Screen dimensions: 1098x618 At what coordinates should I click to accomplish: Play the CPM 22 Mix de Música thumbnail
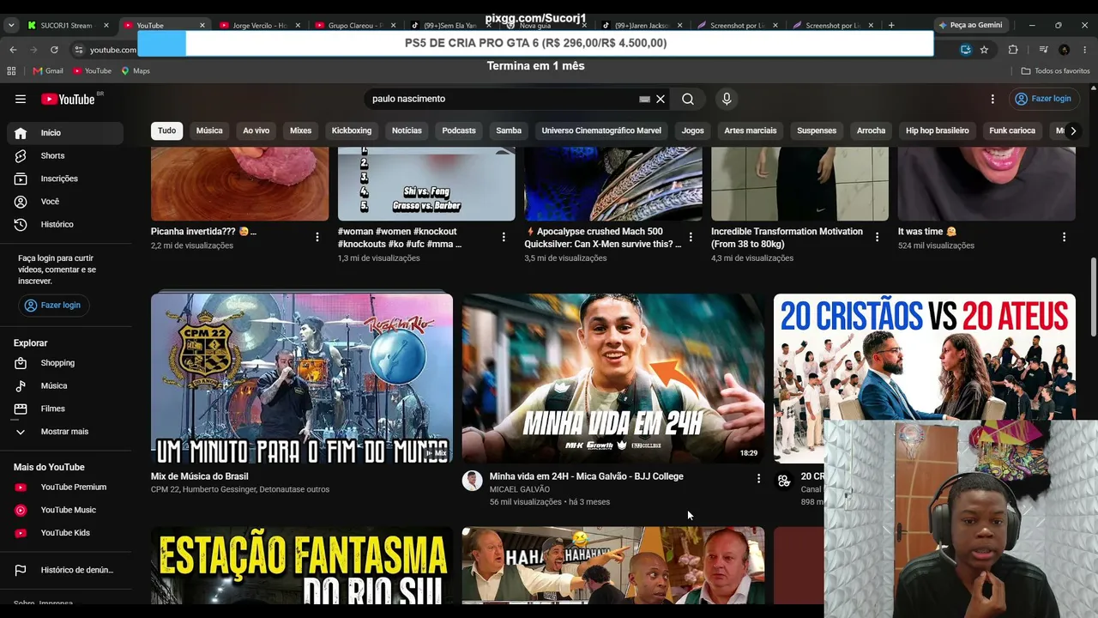[302, 379]
